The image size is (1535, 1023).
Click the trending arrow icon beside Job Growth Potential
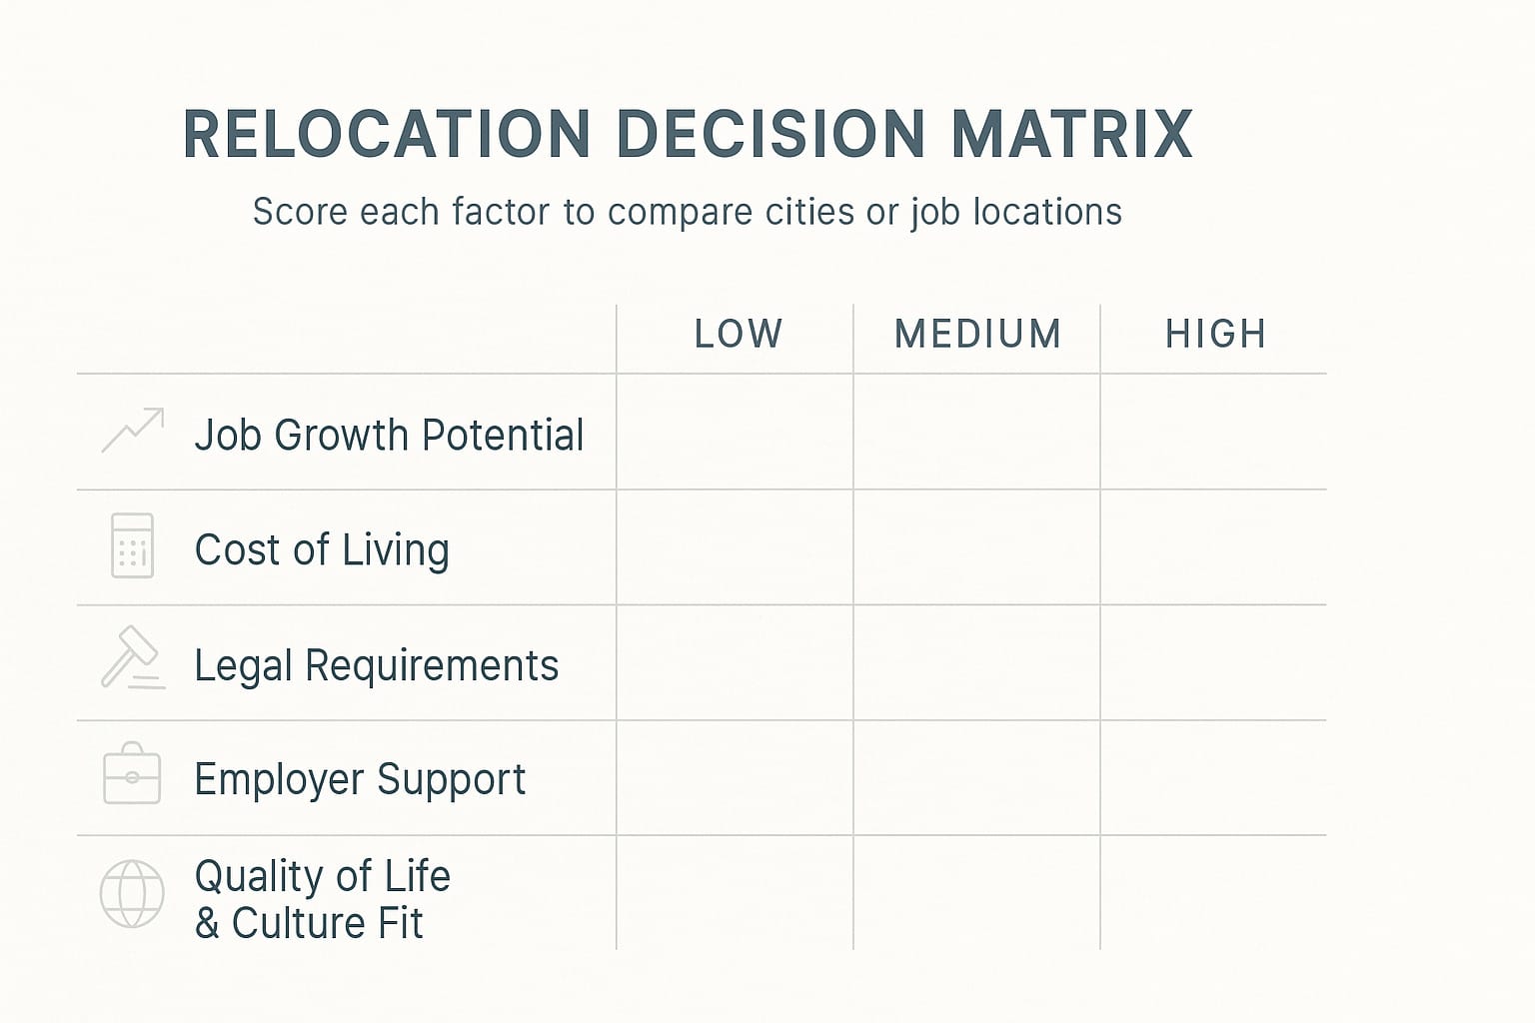[x=132, y=431]
